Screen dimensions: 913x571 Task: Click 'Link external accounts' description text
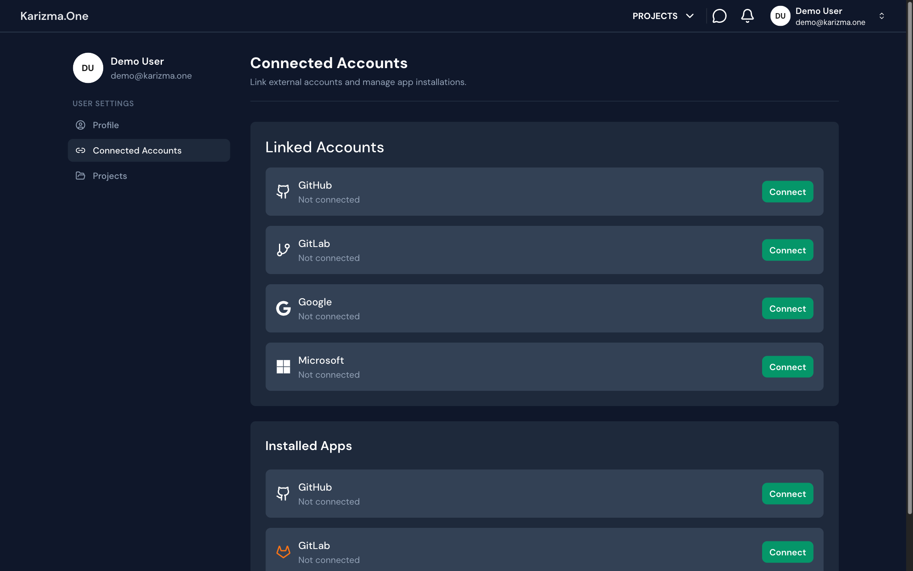coord(358,82)
